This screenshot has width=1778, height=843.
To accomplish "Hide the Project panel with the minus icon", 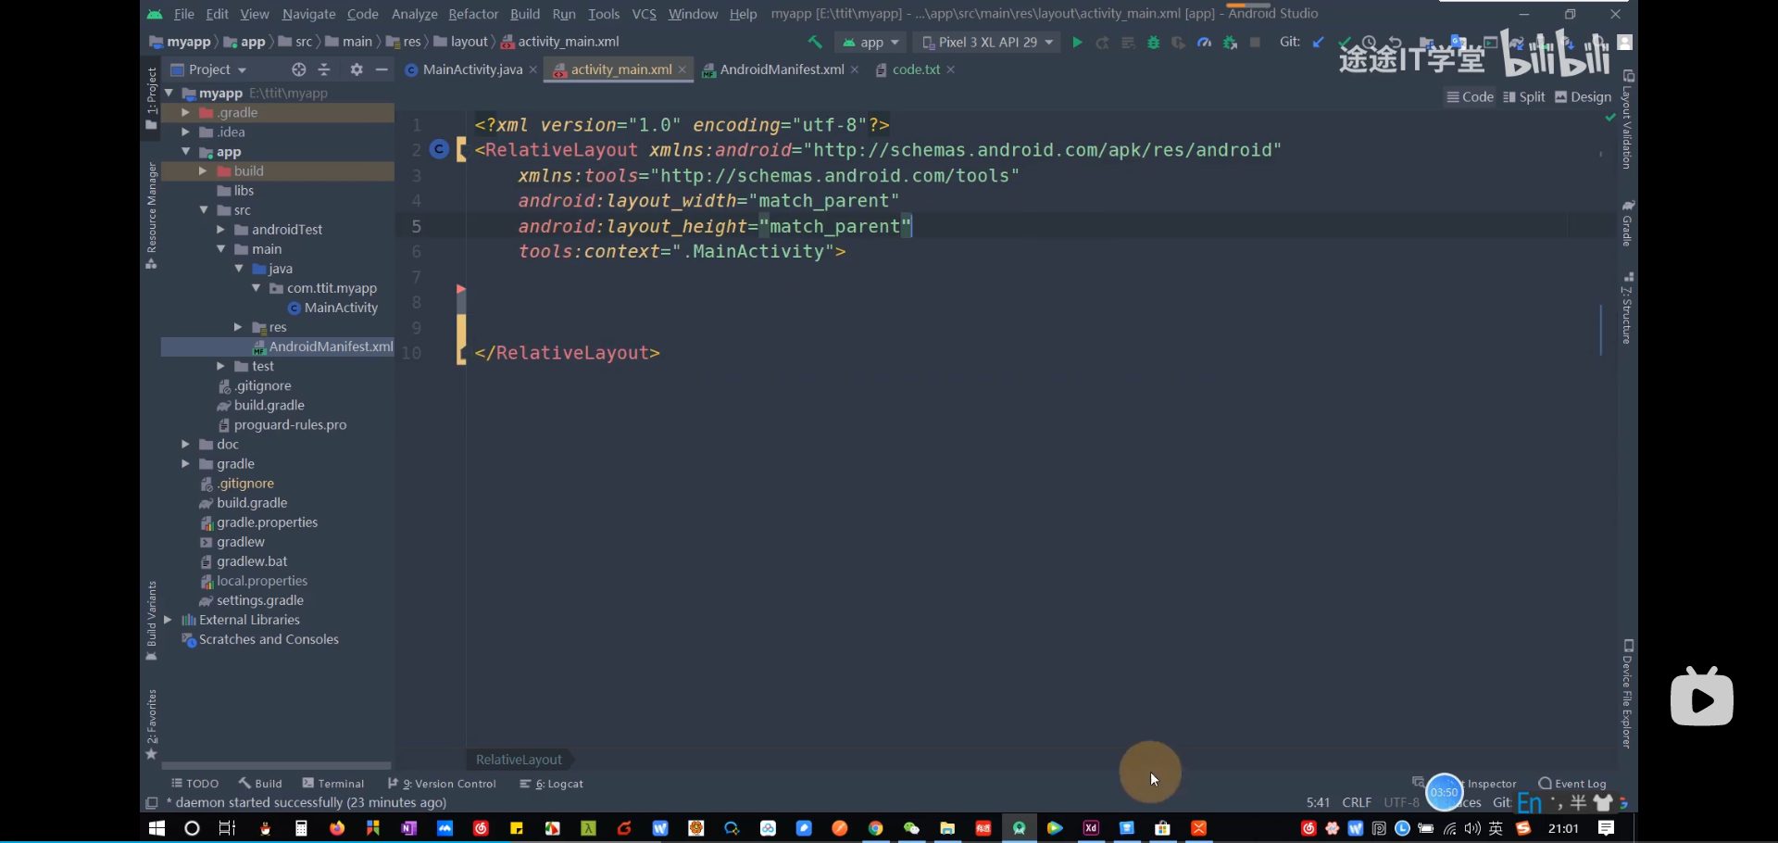I will [x=382, y=69].
